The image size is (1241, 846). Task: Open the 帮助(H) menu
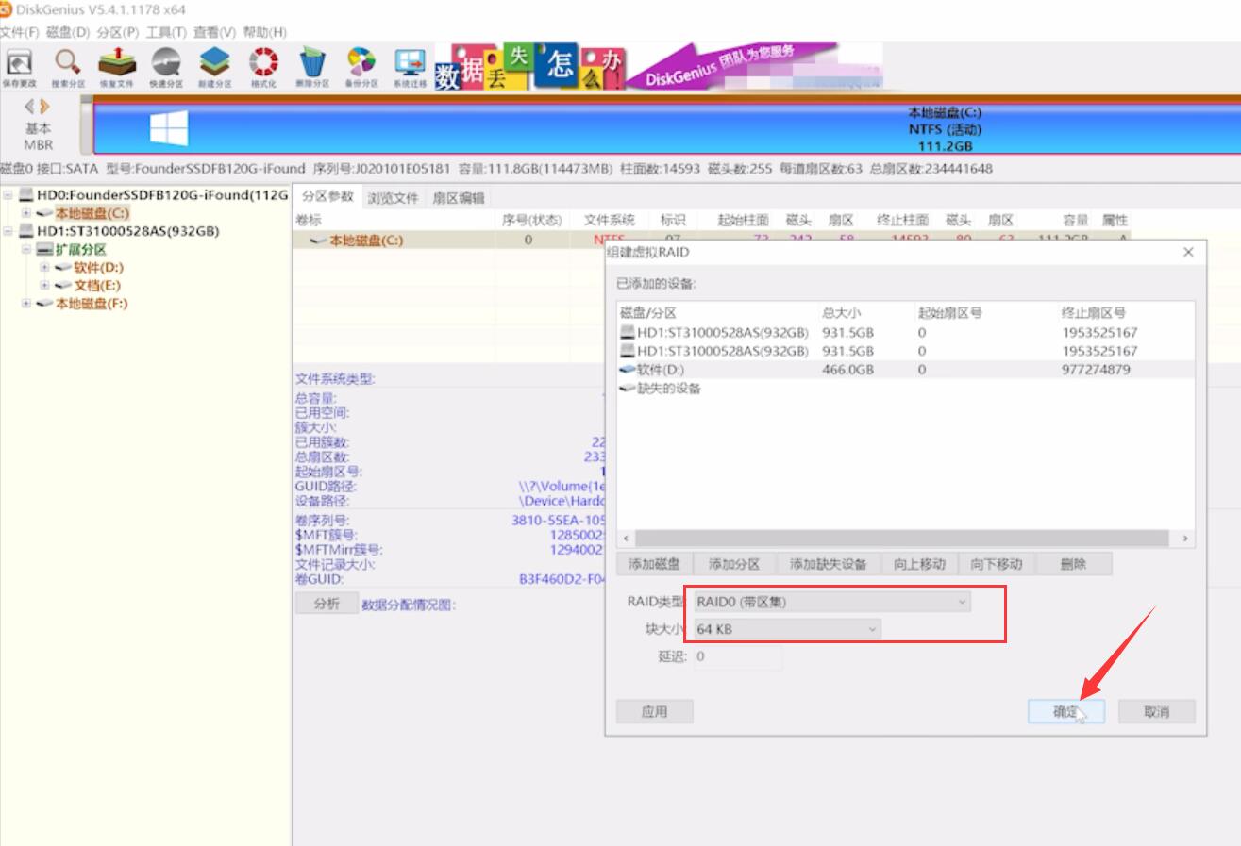tap(263, 32)
